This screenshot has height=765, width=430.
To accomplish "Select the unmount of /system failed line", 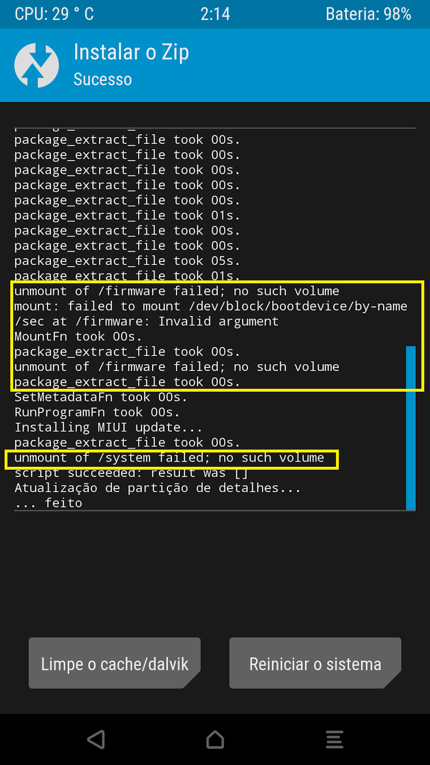I will (x=169, y=458).
